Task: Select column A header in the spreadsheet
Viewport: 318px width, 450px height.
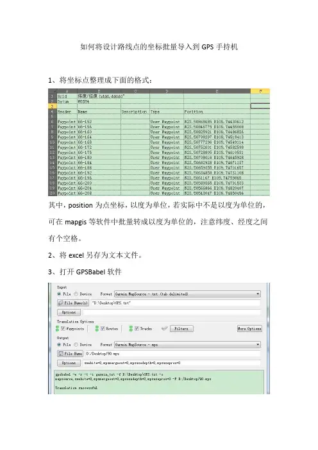Action: click(x=67, y=91)
